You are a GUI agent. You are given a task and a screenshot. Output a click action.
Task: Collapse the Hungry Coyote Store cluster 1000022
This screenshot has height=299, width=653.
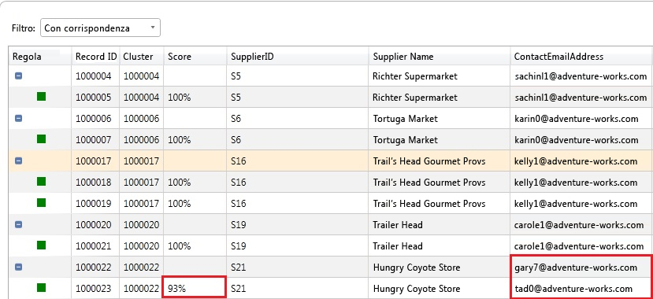pos(18,267)
